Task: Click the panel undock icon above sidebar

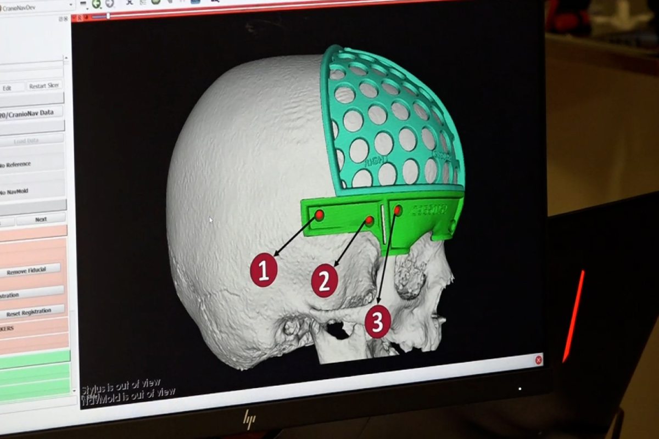Action: tap(60, 19)
